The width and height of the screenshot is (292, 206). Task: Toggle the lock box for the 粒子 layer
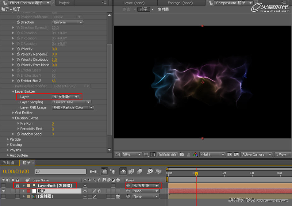[18, 191]
